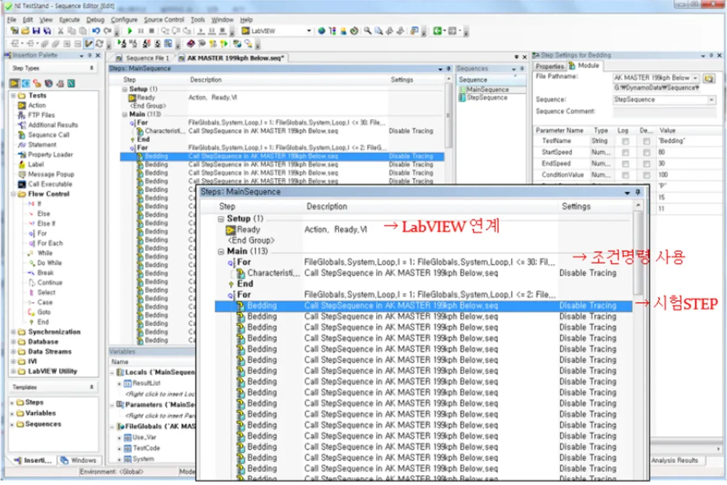Open the Configure menu
Screen dimensions: 727x485
[123, 20]
